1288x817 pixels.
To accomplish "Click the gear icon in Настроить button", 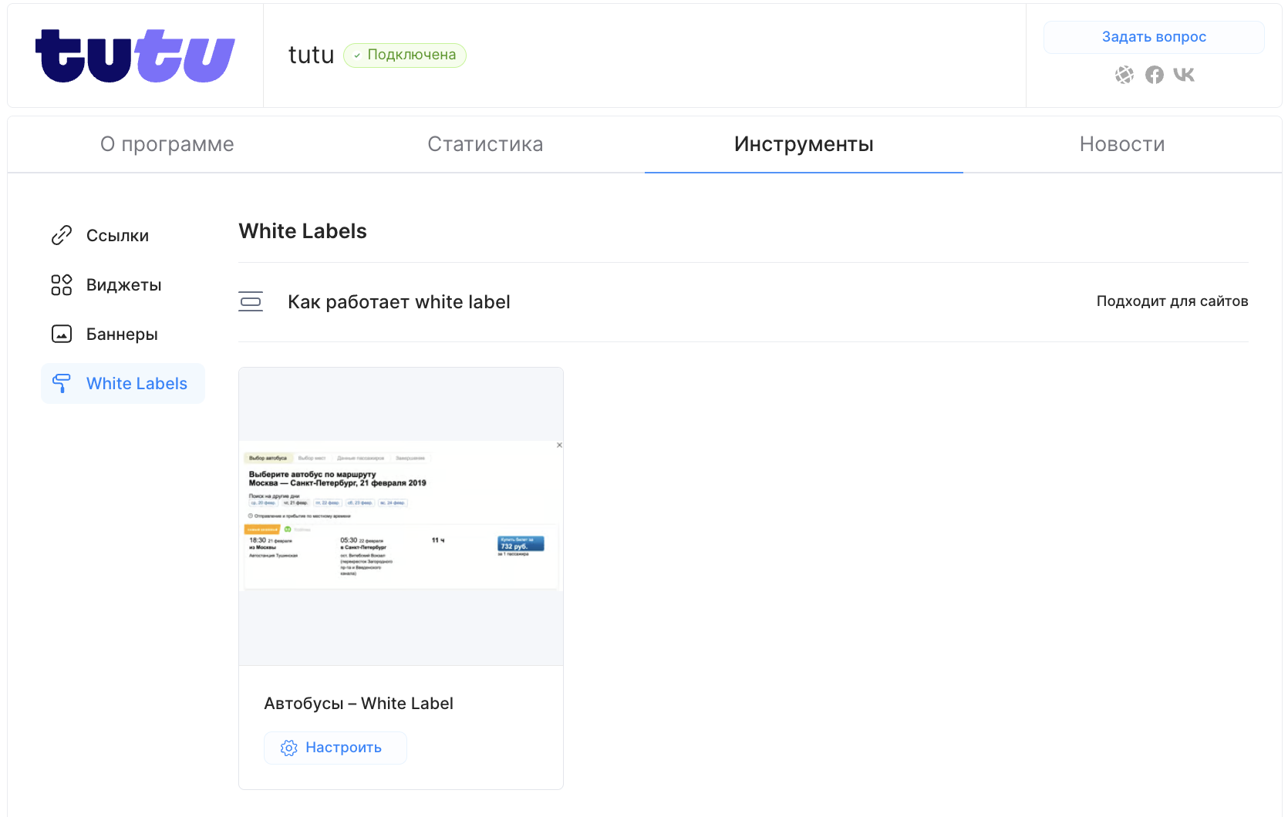I will (x=288, y=748).
